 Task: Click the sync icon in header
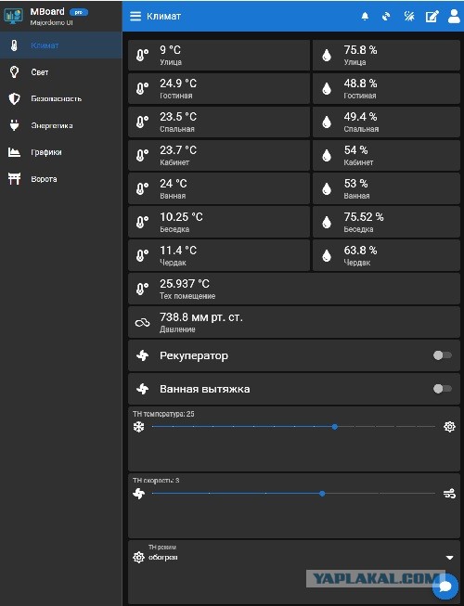pos(385,16)
